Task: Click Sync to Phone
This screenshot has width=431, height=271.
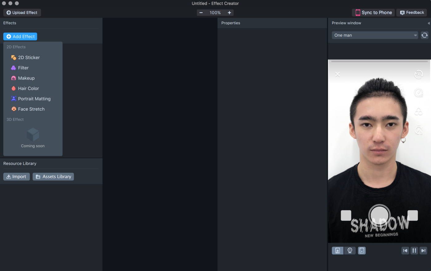Action: (373, 13)
